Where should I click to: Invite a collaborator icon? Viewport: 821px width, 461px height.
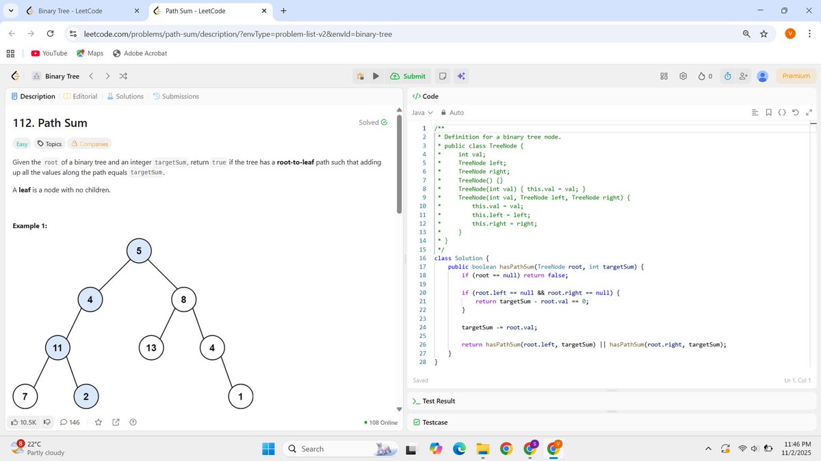coord(744,76)
